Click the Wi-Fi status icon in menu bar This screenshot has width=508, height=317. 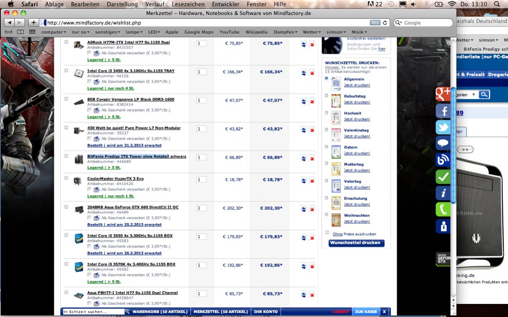pos(452,4)
